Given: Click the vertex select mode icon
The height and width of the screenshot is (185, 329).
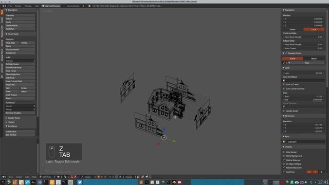Looking at the screenshot, I should coord(99,177).
